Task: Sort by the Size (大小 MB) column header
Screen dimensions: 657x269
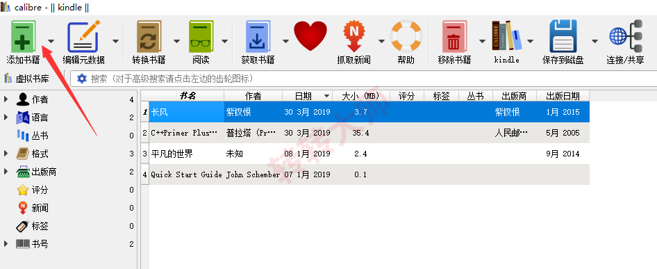Action: point(360,96)
